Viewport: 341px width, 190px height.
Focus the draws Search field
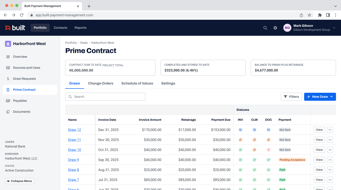(x=105, y=97)
